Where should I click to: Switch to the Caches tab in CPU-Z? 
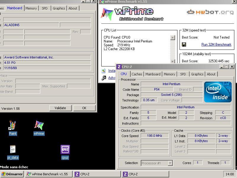pyautogui.click(x=137, y=74)
